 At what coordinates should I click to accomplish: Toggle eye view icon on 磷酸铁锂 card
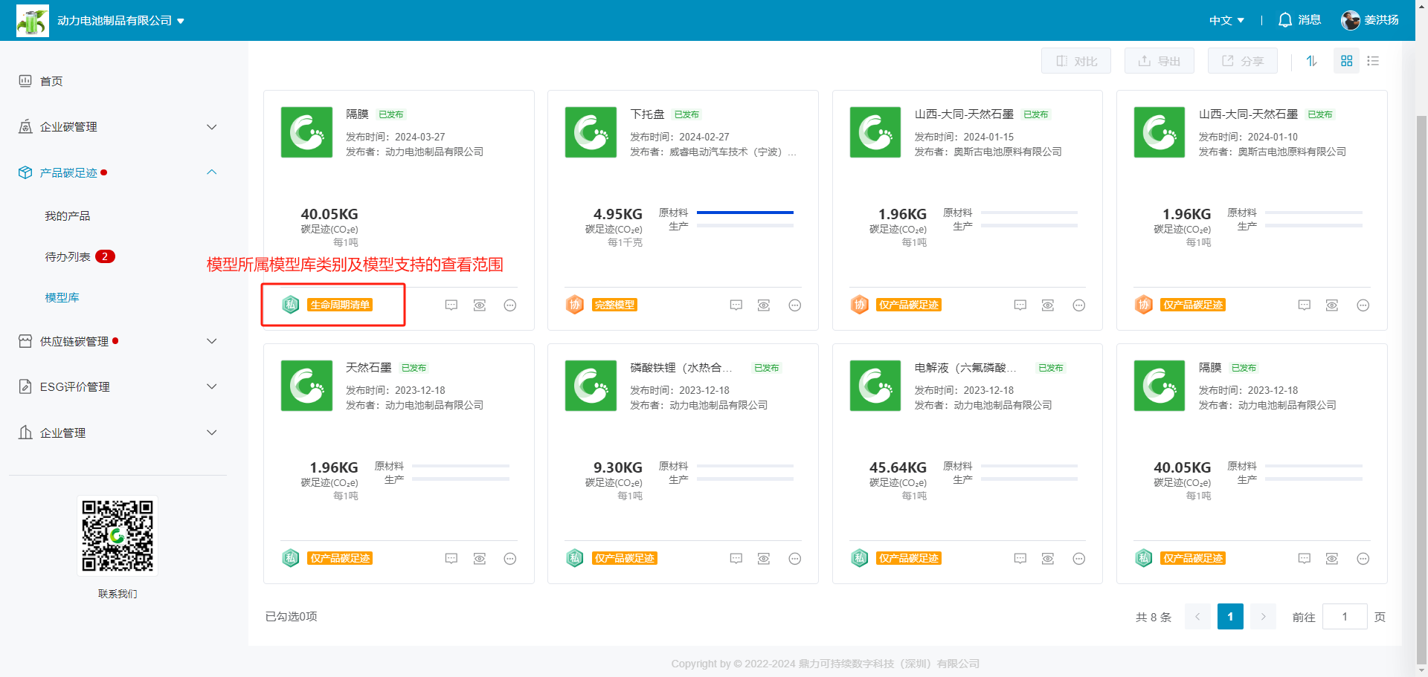764,559
